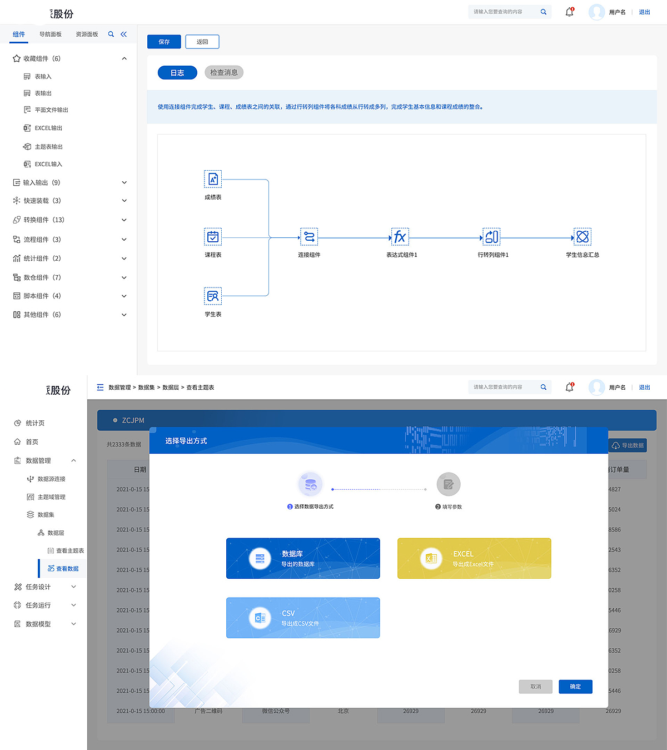Click step 1 database export icon

click(x=310, y=484)
